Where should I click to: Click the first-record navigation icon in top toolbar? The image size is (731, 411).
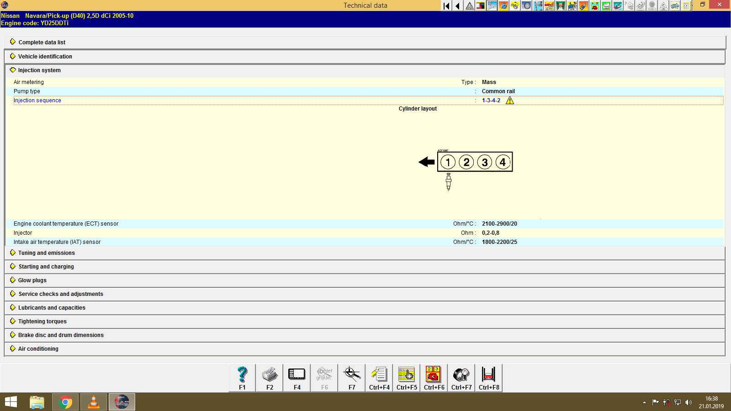coord(445,5)
